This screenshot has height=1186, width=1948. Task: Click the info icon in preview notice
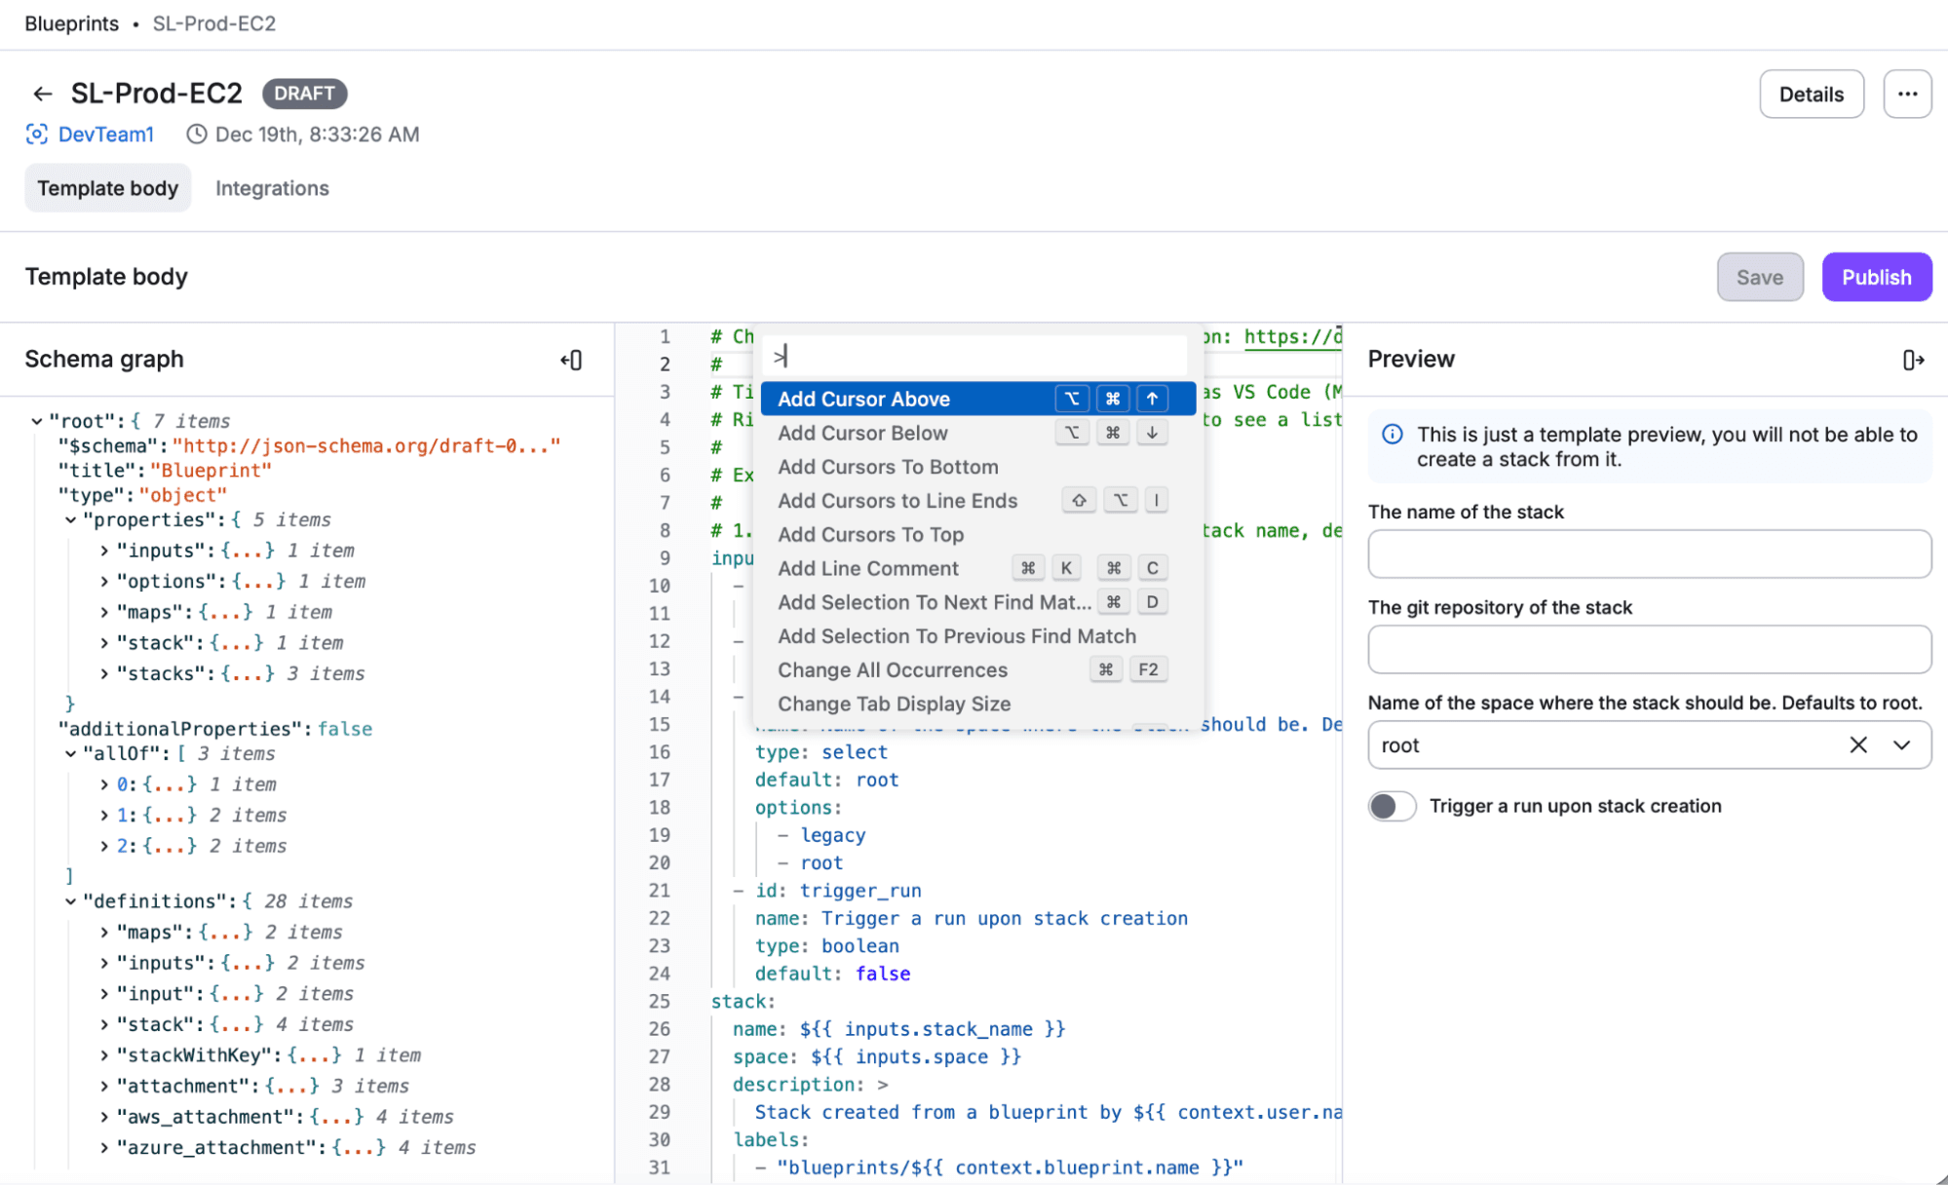[1393, 435]
